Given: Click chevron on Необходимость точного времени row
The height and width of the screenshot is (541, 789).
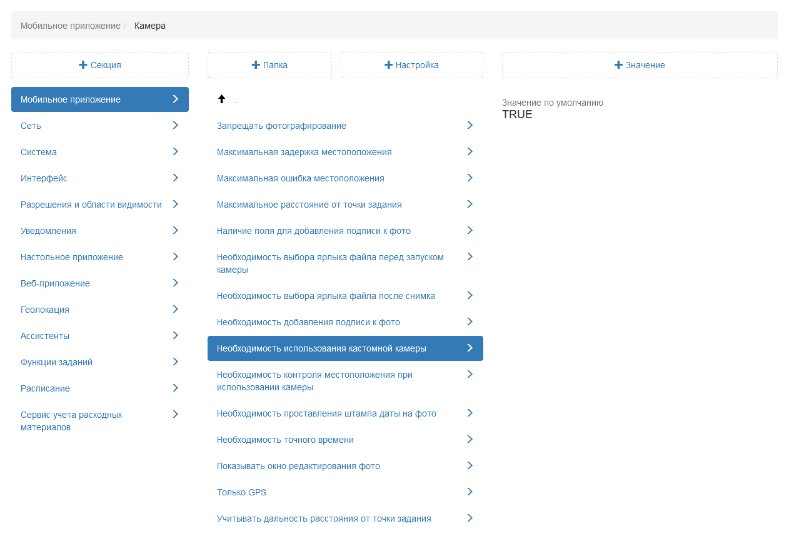Looking at the screenshot, I should (470, 439).
